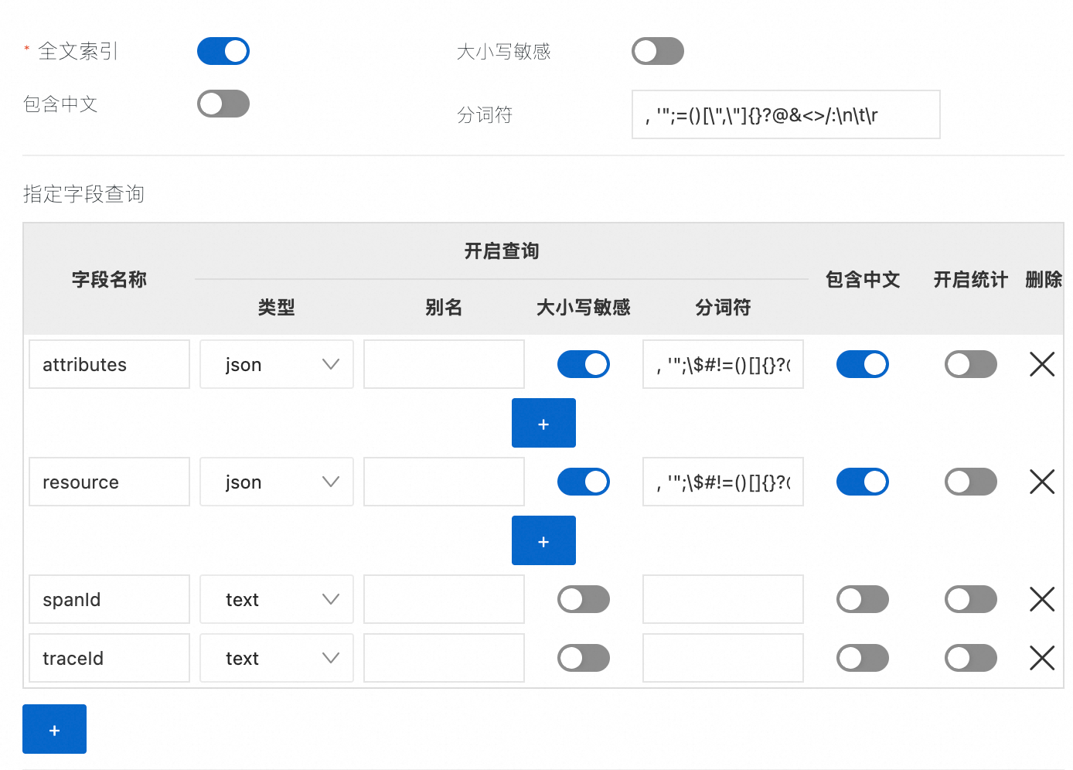Edit the traceId field name box
This screenshot has height=770, width=1073.
(109, 658)
